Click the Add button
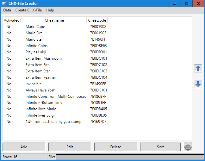The height and width of the screenshot is (161, 205). pos(24,147)
